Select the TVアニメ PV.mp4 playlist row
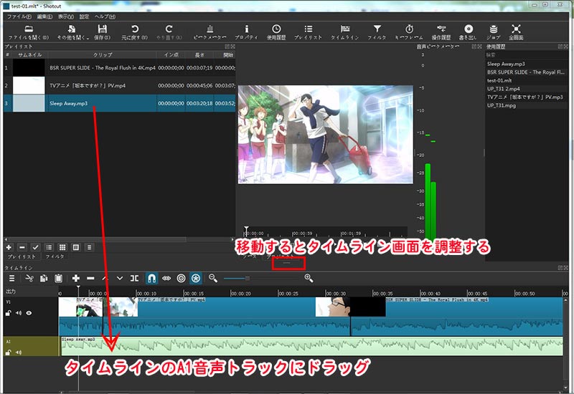 point(119,85)
